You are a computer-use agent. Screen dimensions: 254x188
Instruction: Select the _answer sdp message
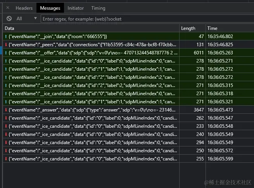(x=128, y=110)
